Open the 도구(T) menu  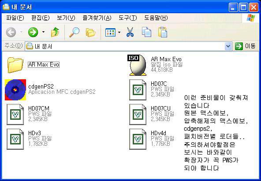[128, 18]
